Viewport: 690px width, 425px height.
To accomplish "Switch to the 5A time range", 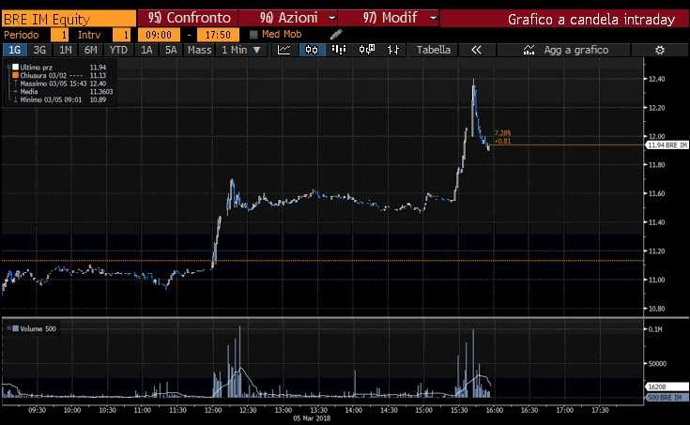I will 171,50.
